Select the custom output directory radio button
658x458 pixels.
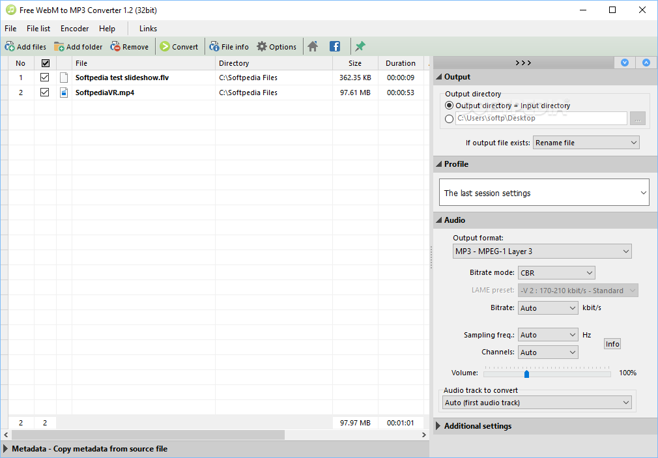[449, 119]
